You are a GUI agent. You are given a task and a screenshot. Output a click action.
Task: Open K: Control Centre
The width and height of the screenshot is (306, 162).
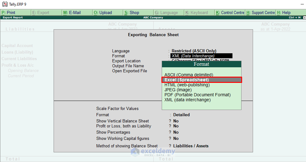coord(230,13)
